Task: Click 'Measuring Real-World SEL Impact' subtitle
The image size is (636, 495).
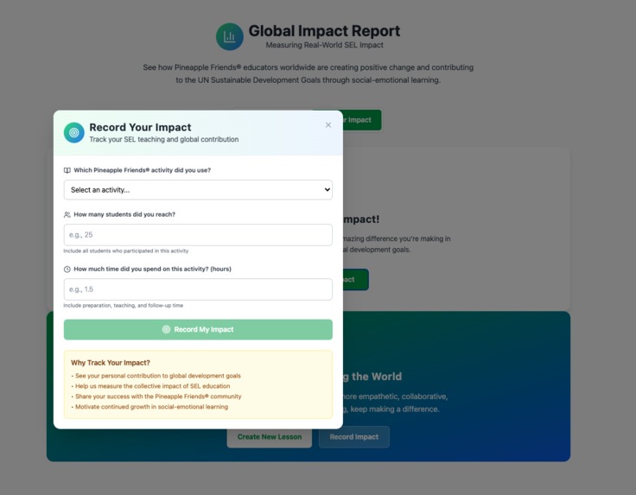Action: [x=324, y=45]
